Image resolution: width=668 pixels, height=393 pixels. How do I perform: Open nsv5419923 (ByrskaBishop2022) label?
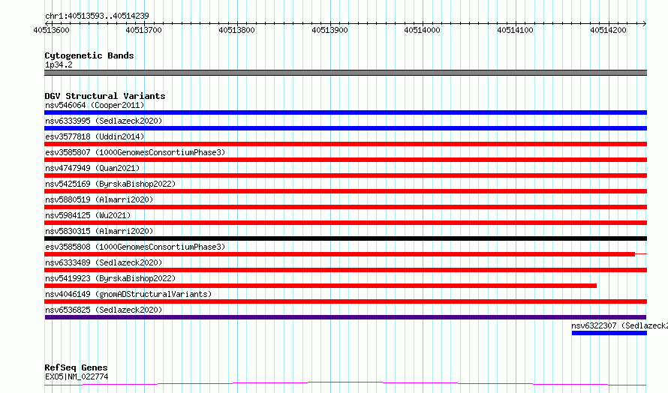click(x=110, y=278)
